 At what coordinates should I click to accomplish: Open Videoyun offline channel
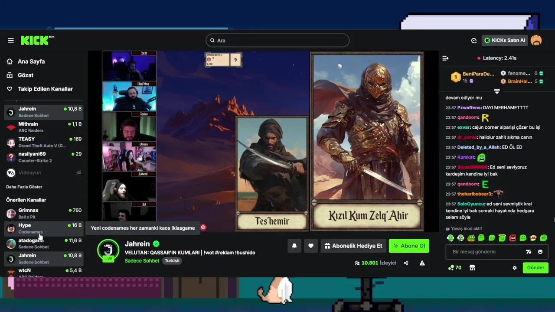[43, 172]
